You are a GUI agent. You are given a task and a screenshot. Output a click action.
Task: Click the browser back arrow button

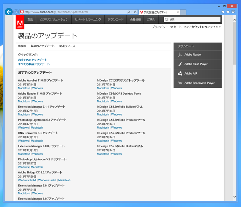(9, 12)
